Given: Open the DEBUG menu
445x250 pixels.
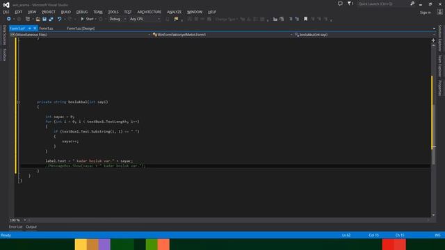Looking at the screenshot, I should coord(82,12).
